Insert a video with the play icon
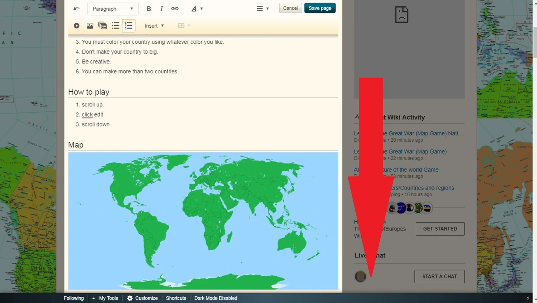 point(77,25)
